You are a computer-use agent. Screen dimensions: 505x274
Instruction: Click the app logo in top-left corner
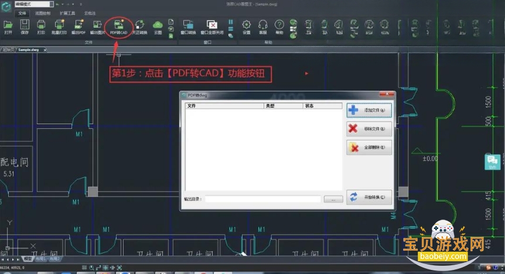pyautogui.click(x=6, y=6)
